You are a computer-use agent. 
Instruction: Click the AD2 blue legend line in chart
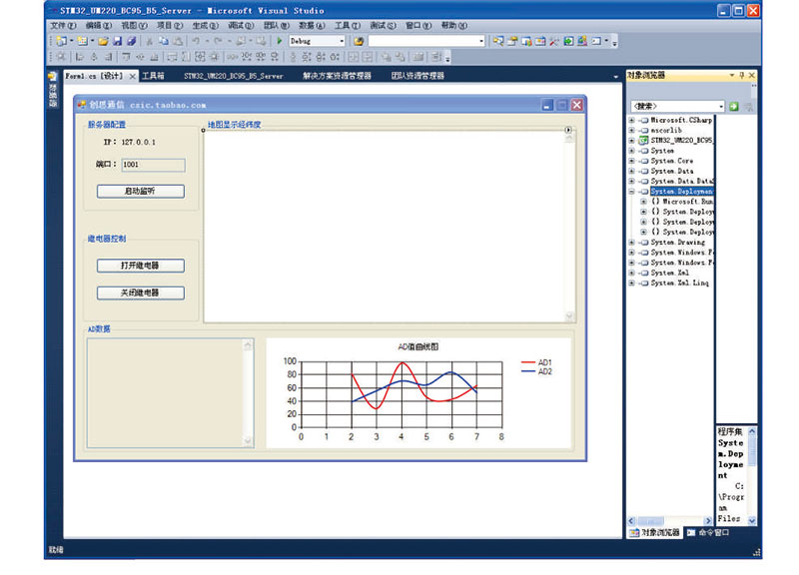(528, 371)
